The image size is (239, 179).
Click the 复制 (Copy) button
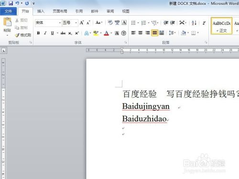[21, 28]
